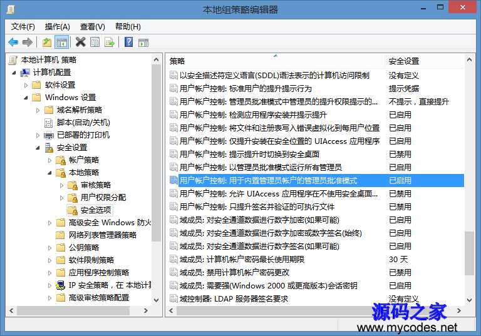The height and width of the screenshot is (336, 481).
Task: Select policy 域成员: 计算机帐户密码最长使用期限
Action: coord(242,260)
